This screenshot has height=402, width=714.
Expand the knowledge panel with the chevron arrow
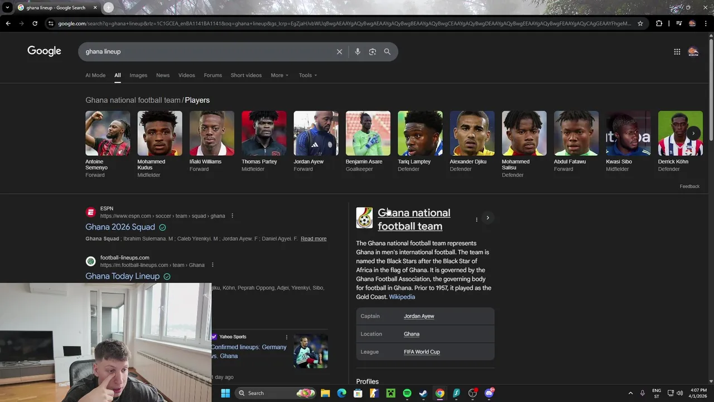click(488, 218)
